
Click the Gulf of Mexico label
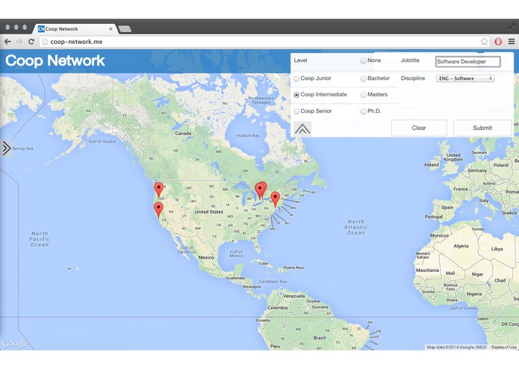click(x=236, y=253)
